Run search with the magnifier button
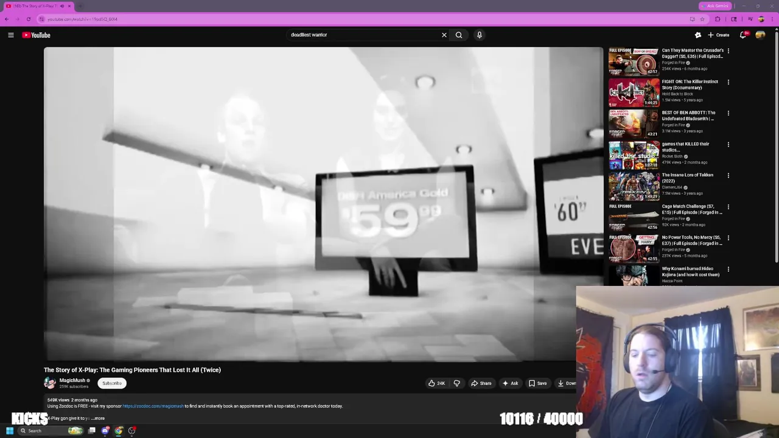Image resolution: width=779 pixels, height=438 pixels. pos(459,35)
